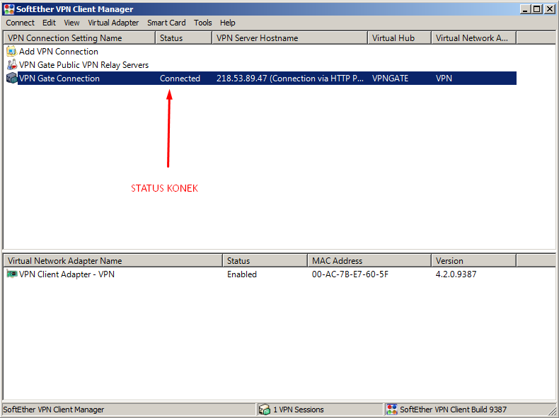The height and width of the screenshot is (418, 559).
Task: Maximize the SoftEther VPN Client Manager window
Action: [x=536, y=9]
